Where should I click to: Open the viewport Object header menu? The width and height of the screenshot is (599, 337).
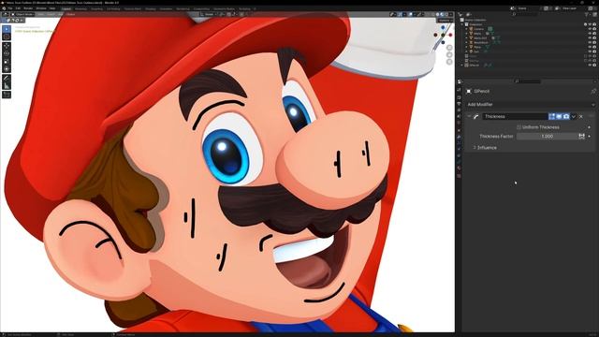[71, 15]
